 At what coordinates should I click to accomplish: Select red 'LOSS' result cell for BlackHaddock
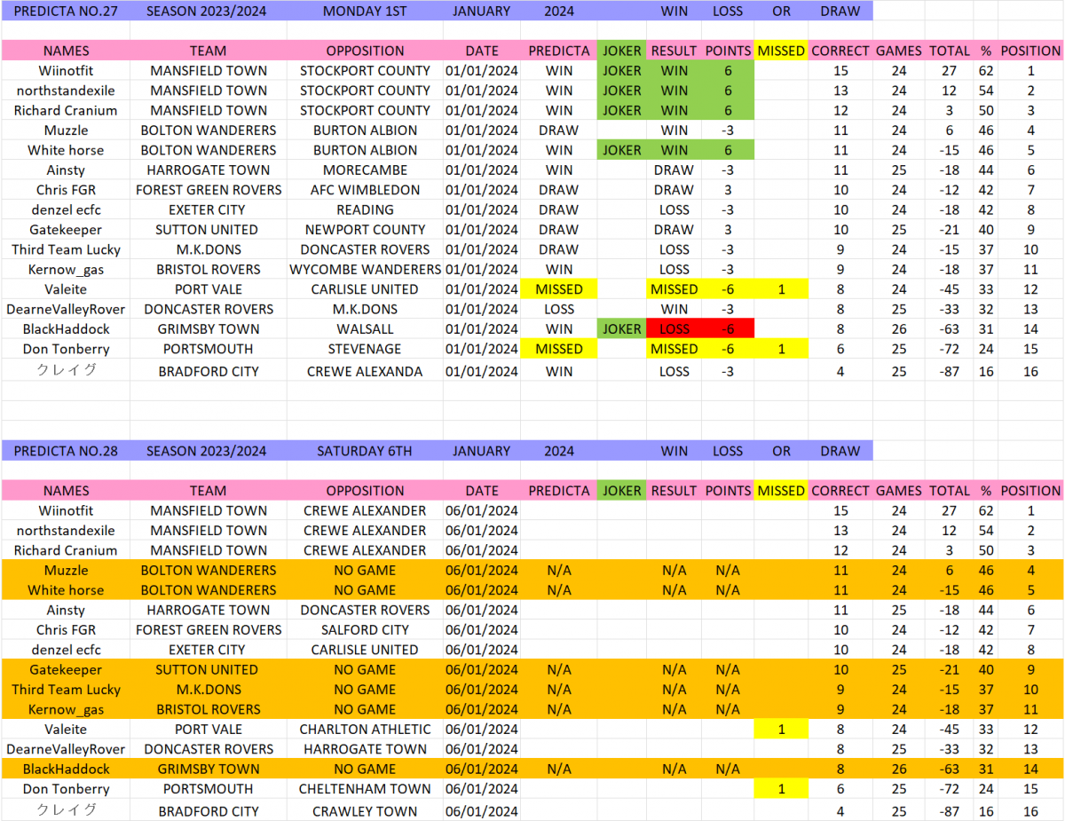[x=674, y=329]
